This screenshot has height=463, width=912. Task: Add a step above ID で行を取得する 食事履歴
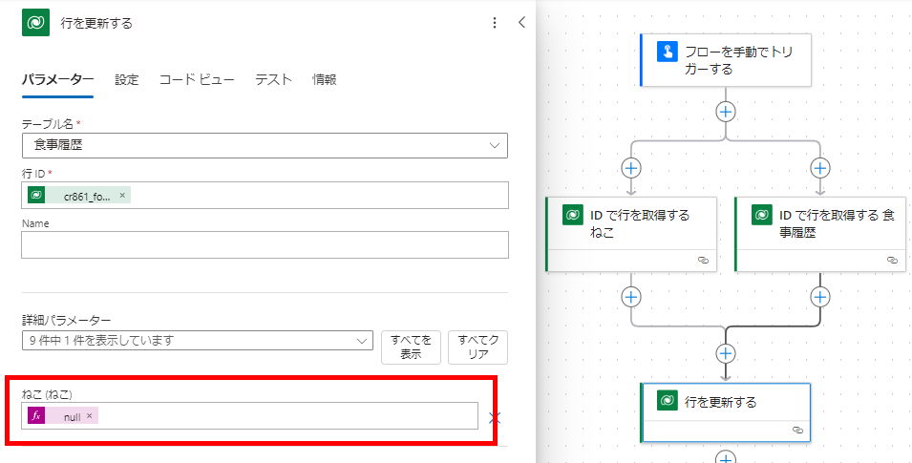[820, 168]
